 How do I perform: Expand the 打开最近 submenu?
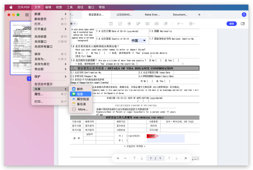(x=51, y=29)
